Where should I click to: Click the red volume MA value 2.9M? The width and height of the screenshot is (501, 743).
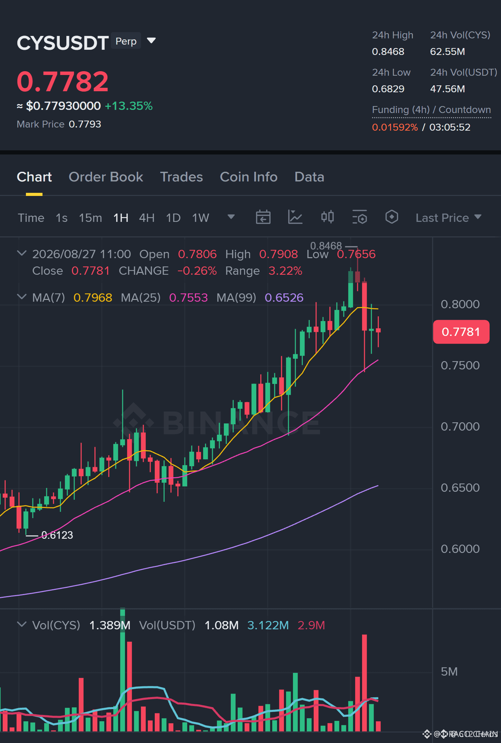(311, 625)
